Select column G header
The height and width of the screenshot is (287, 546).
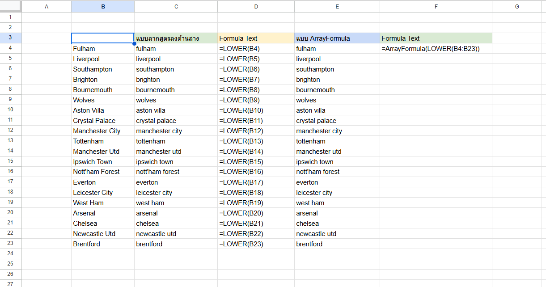point(517,6)
